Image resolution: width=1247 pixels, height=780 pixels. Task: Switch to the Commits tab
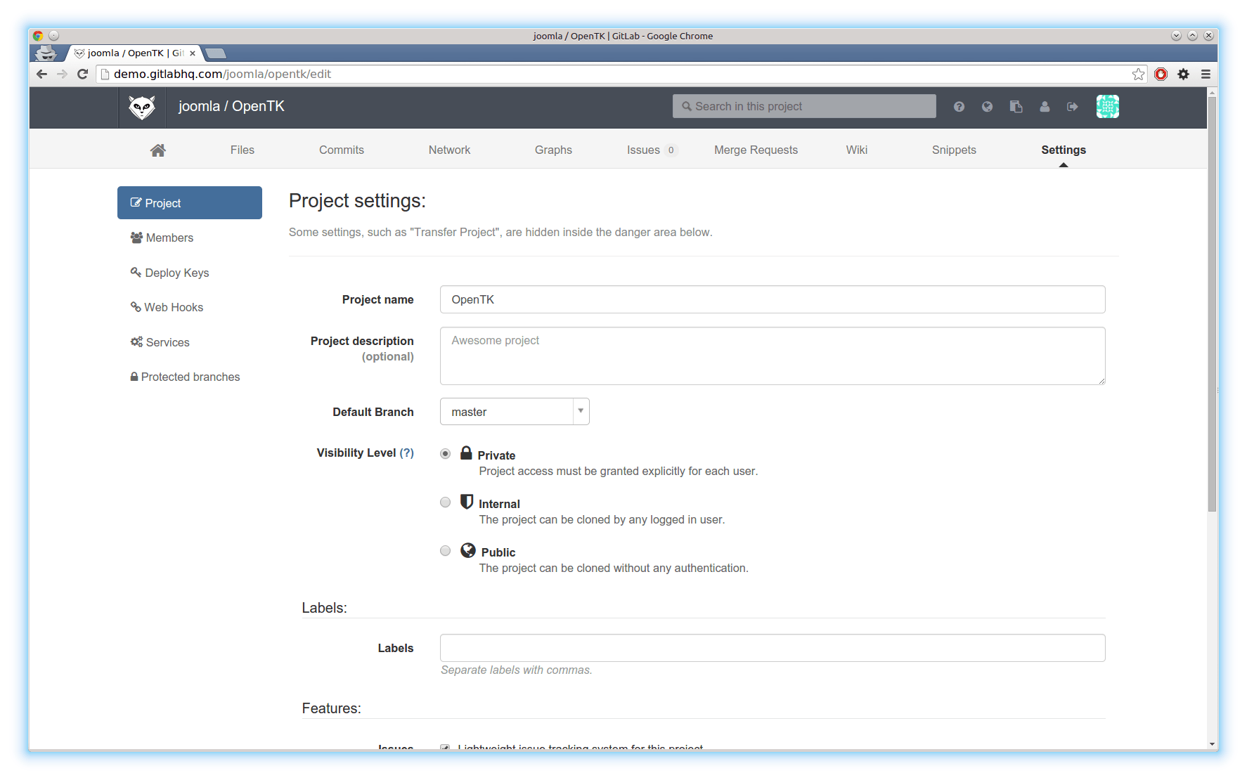tap(341, 150)
